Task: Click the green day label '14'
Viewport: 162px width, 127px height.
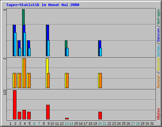Action: (x=71, y=124)
